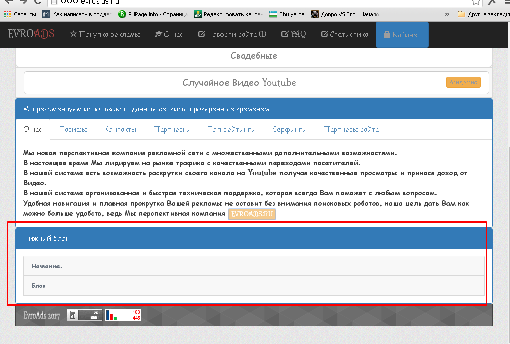Switch to the Тарифы tab

click(x=73, y=129)
